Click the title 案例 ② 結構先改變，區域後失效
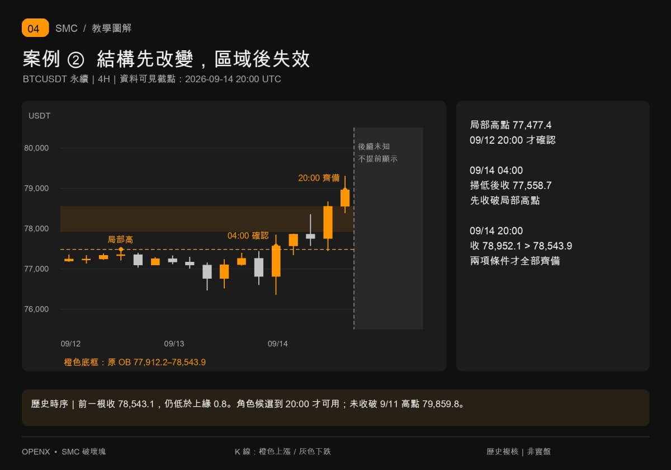 click(166, 59)
